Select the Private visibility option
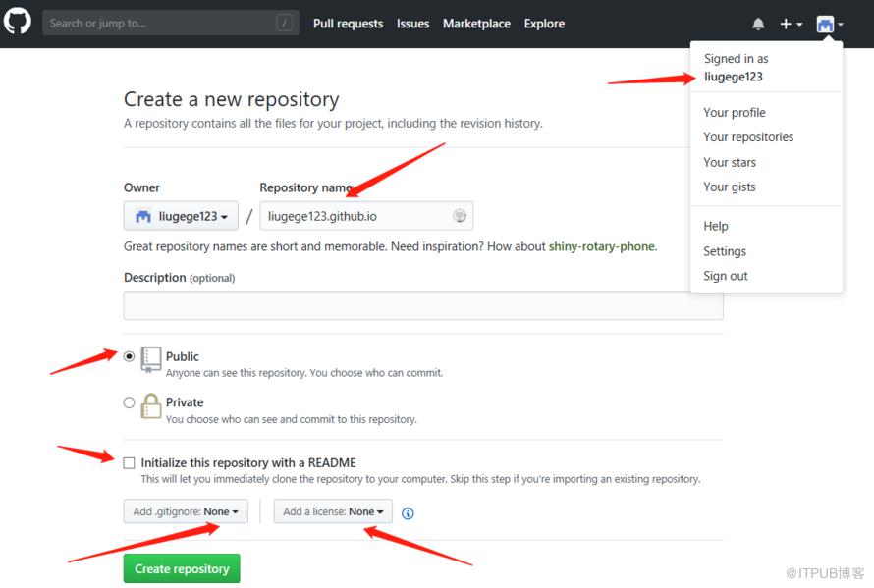Screen dimensions: 874x588 point(129,402)
